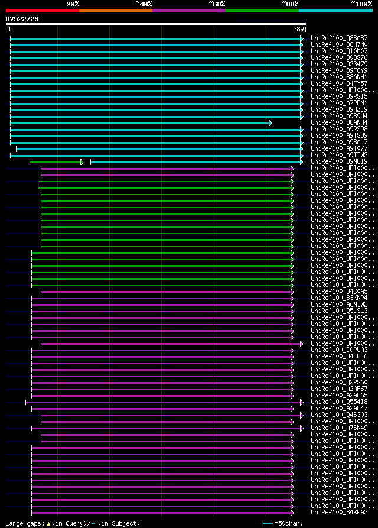Open hit UniRef100_Q4S0A5
Viewport: 378px width, 528px height.
pyautogui.click(x=339, y=291)
